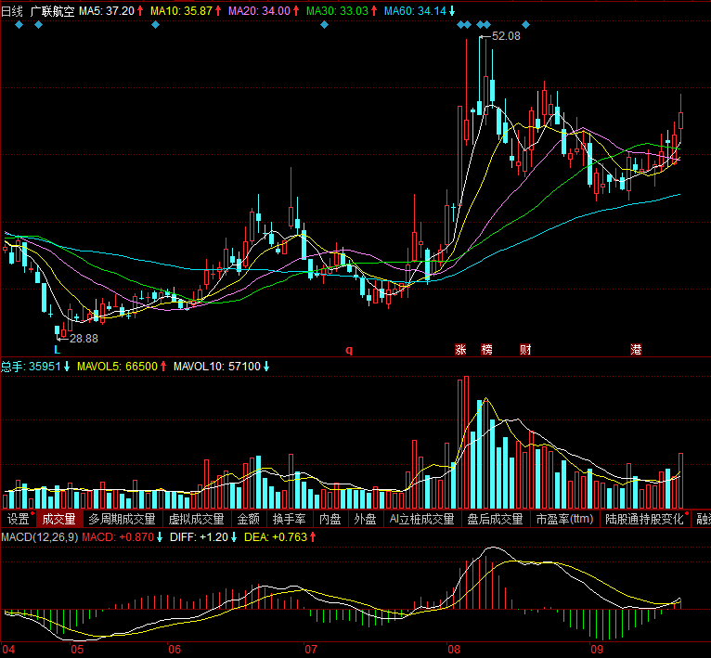Click the red q marker icon
Image resolution: width=711 pixels, height=658 pixels.
pos(350,350)
